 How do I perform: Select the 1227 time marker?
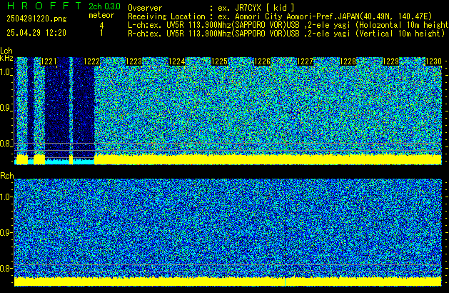pyautogui.click(x=306, y=61)
